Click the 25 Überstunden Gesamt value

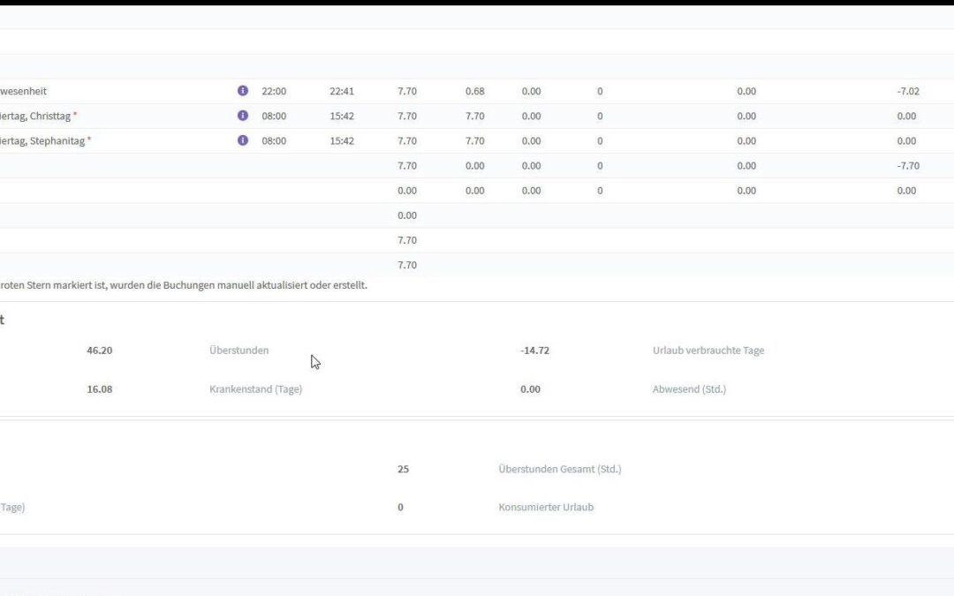pos(403,469)
